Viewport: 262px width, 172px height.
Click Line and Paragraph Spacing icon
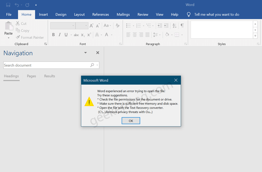click(155, 34)
